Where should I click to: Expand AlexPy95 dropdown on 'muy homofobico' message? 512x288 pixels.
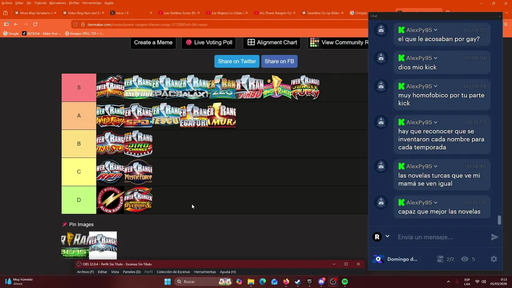436,86
